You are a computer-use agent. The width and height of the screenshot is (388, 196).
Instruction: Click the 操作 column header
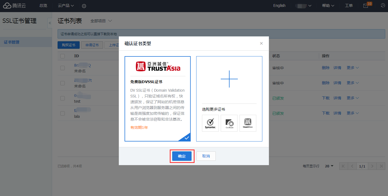[x=326, y=56]
